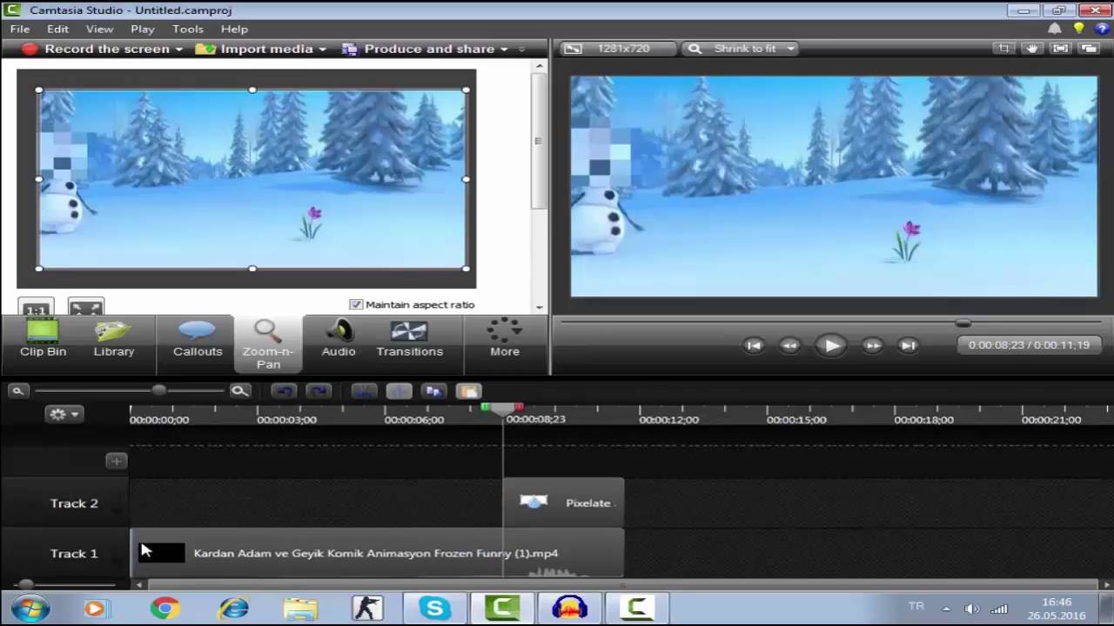Open the Callouts tab
Image resolution: width=1114 pixels, height=626 pixels.
[198, 338]
